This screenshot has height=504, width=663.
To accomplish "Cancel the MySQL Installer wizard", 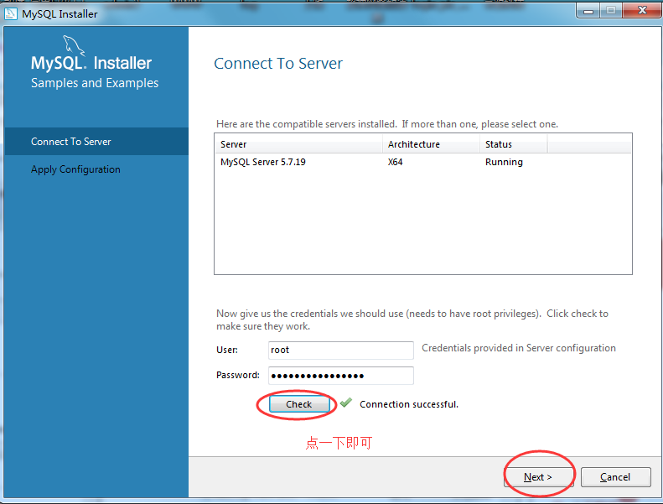I will pyautogui.click(x=615, y=477).
